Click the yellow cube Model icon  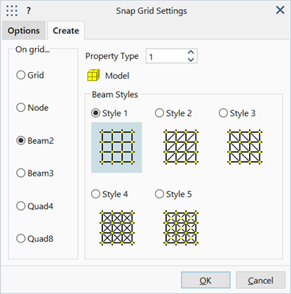[x=93, y=76]
